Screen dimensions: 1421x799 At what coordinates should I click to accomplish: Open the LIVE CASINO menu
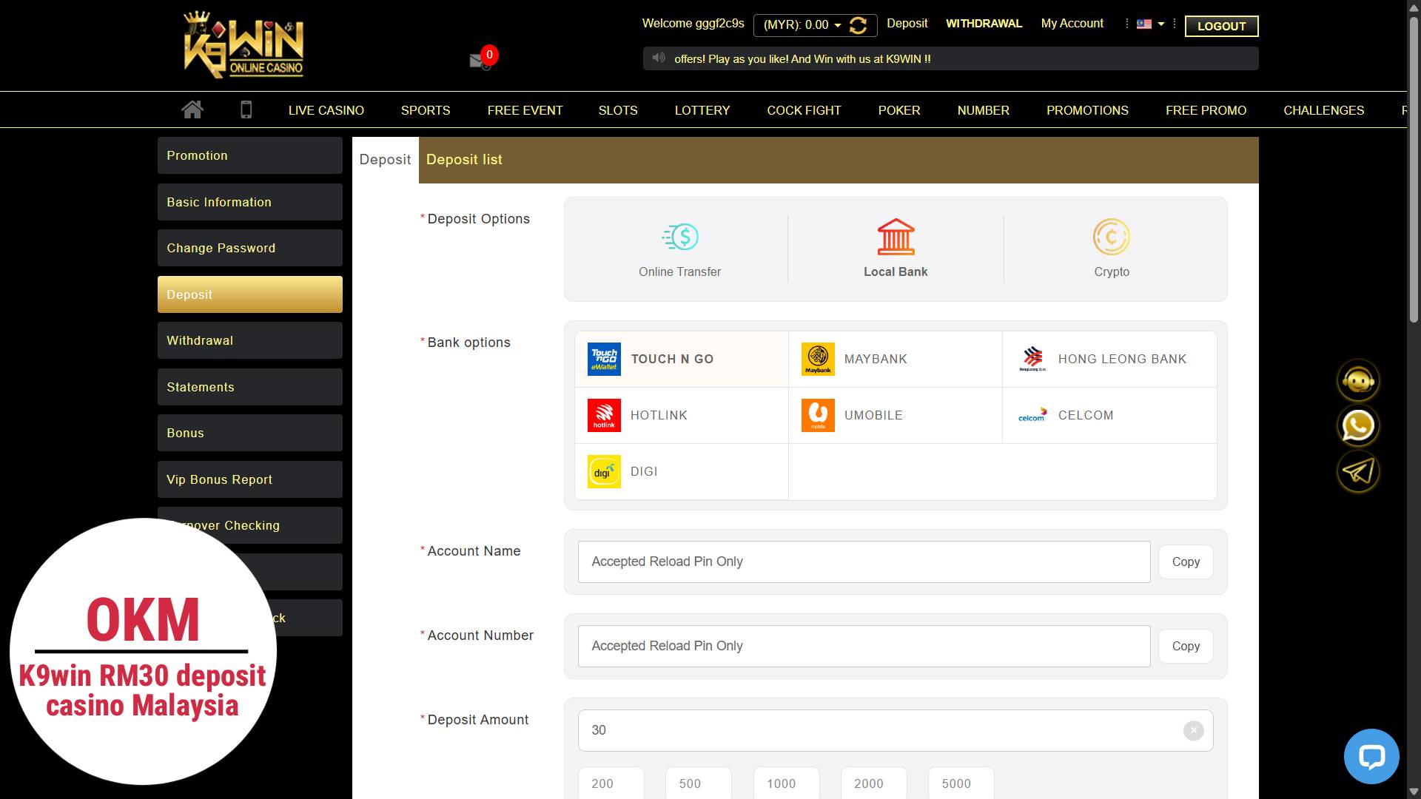pos(326,110)
